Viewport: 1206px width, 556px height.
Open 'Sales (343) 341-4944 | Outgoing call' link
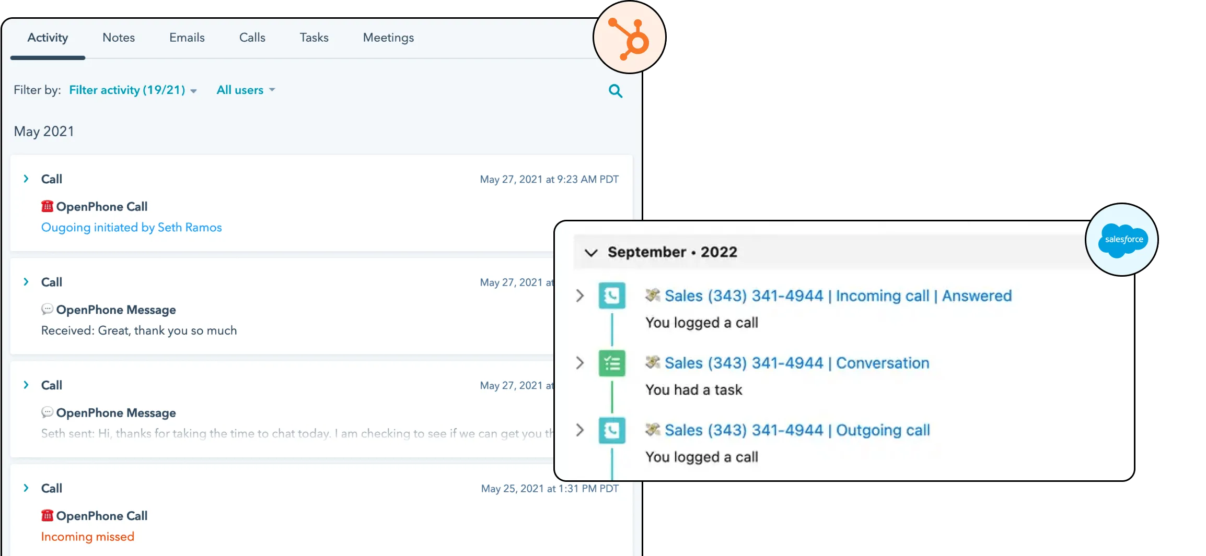(x=797, y=431)
